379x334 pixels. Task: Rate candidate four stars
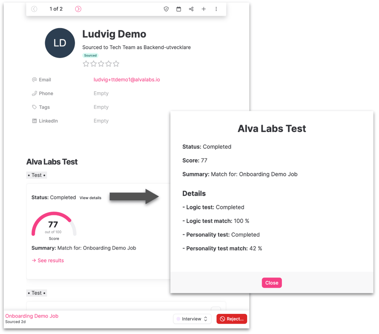109,64
